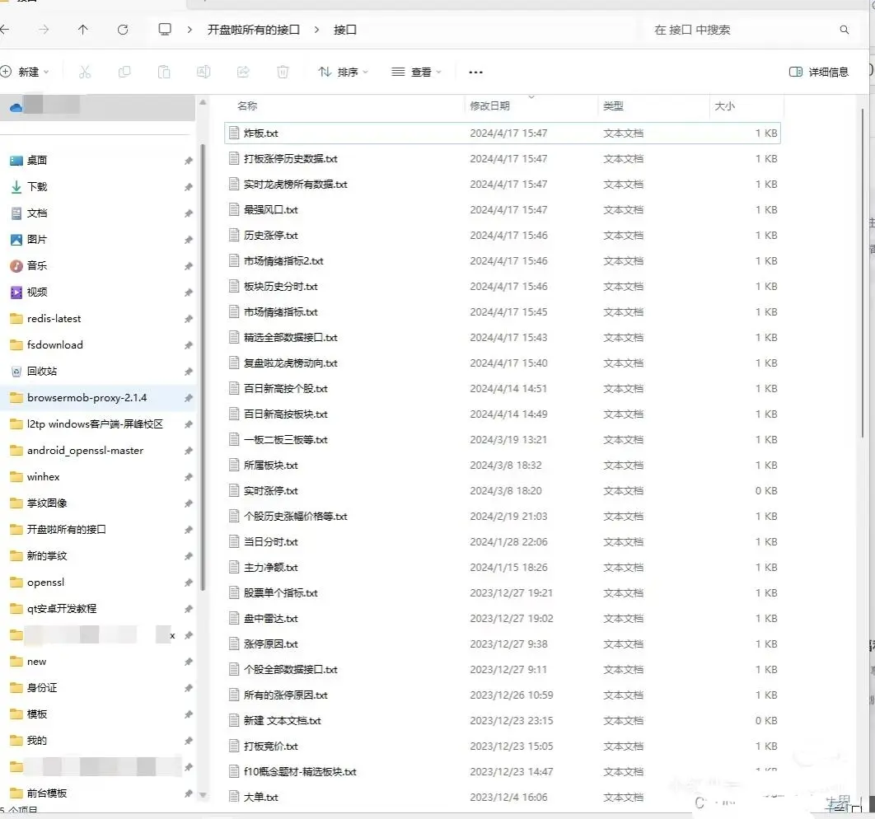
Task: Click the pin icon beside openssl
Action: point(189,583)
